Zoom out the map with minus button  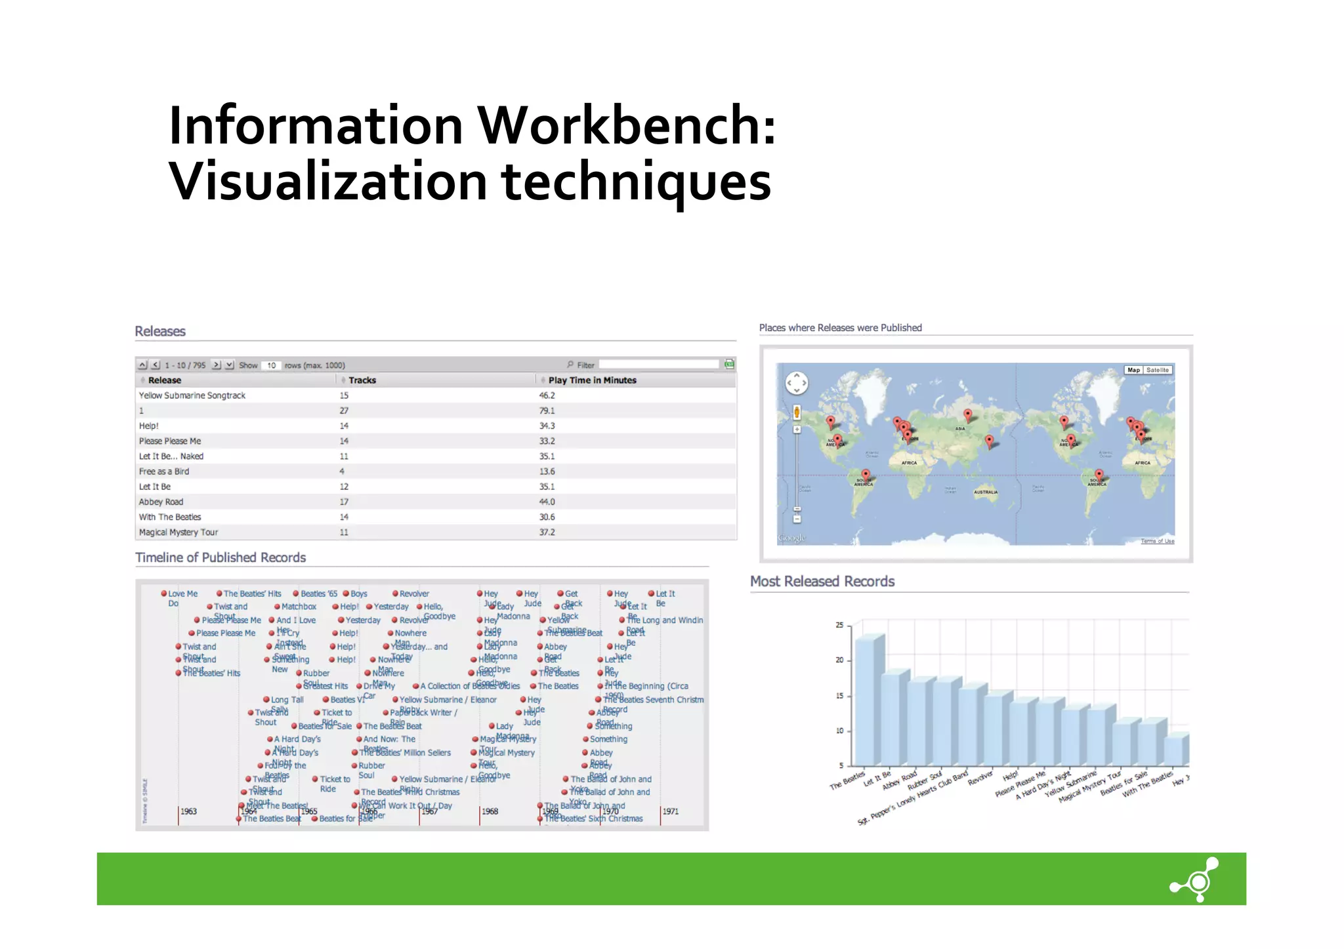pyautogui.click(x=797, y=519)
